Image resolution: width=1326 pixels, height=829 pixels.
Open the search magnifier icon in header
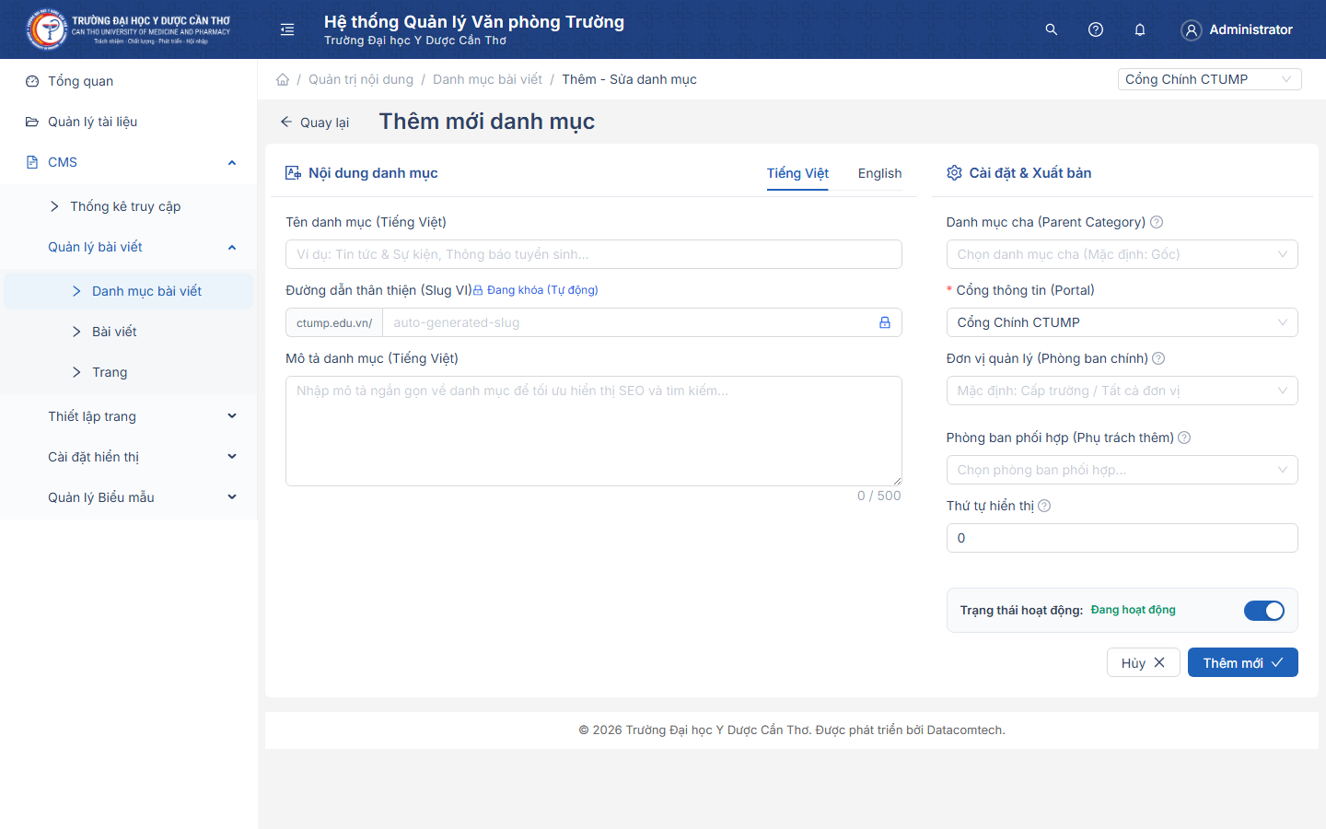[x=1052, y=29]
